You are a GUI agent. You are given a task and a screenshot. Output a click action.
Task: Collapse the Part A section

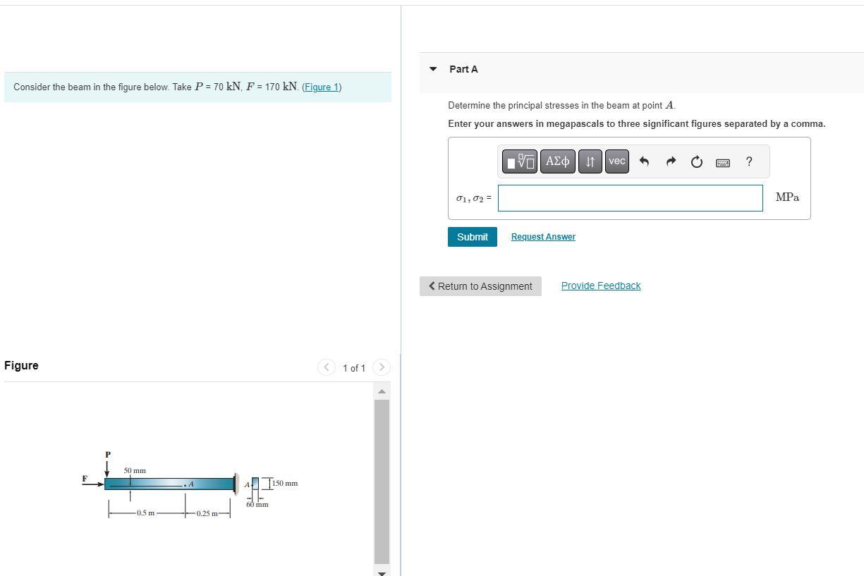click(x=432, y=68)
